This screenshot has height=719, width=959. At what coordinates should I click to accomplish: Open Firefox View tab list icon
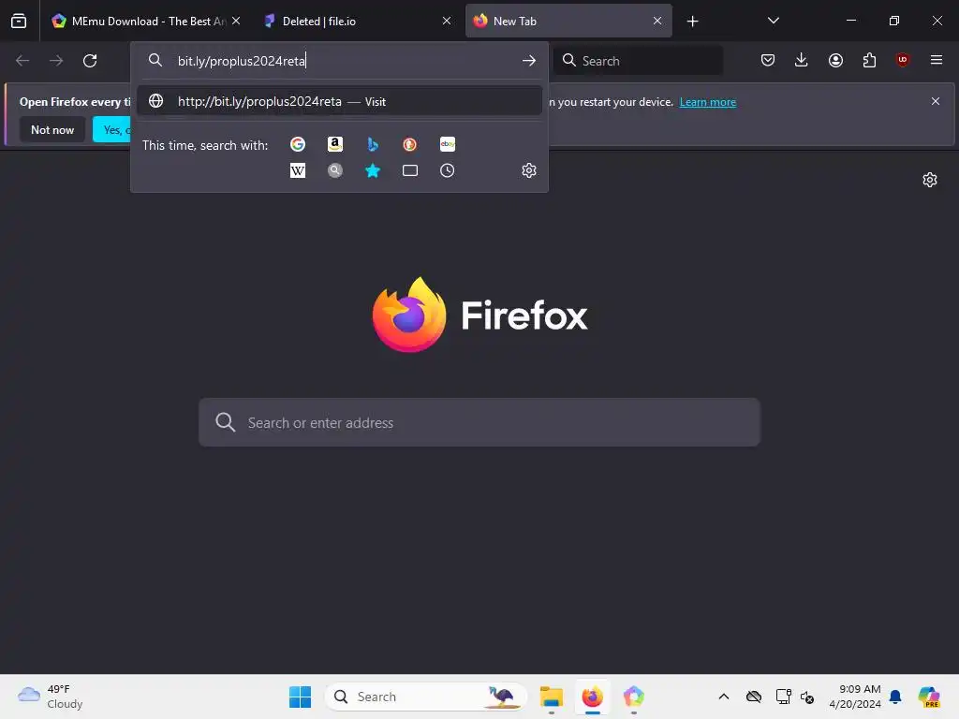click(19, 21)
